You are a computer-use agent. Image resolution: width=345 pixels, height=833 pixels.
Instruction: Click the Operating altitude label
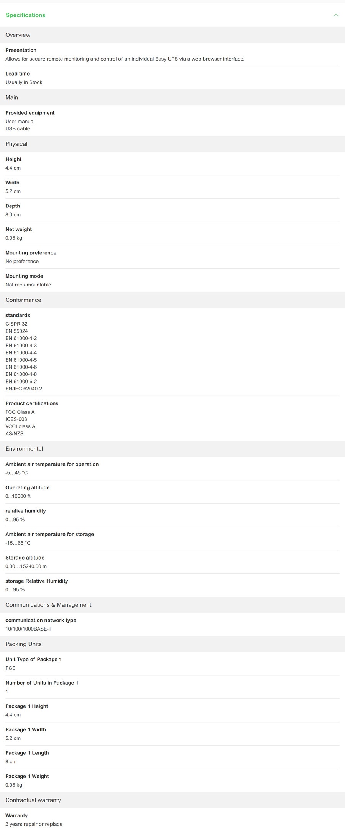[28, 487]
